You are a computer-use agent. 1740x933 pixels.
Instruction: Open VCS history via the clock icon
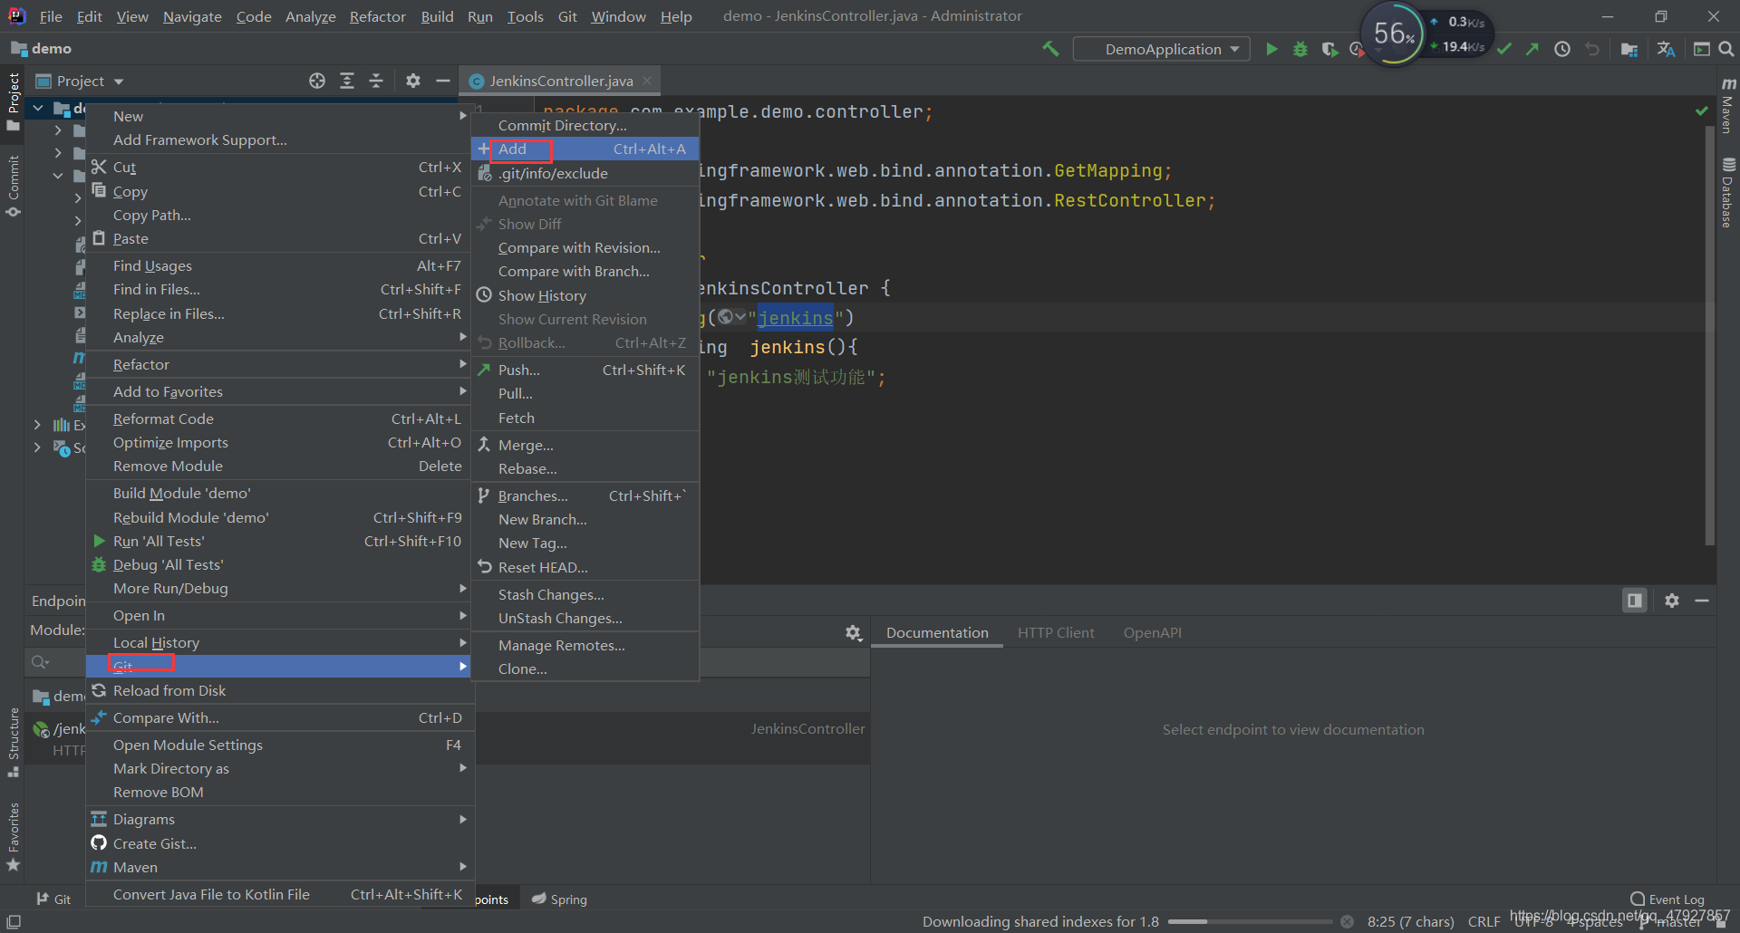[x=1562, y=49]
